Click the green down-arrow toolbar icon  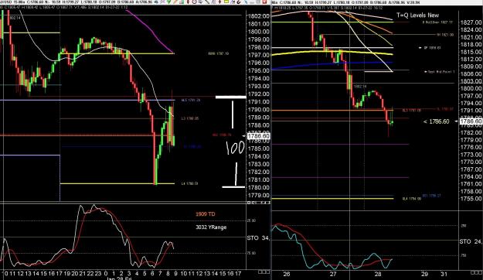(x=168, y=2)
